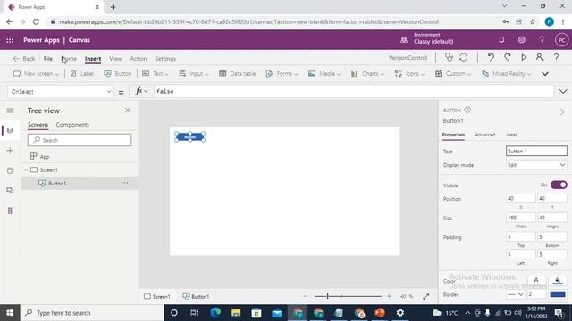Go Back from the studio
The width and height of the screenshot is (572, 321).
(x=24, y=59)
